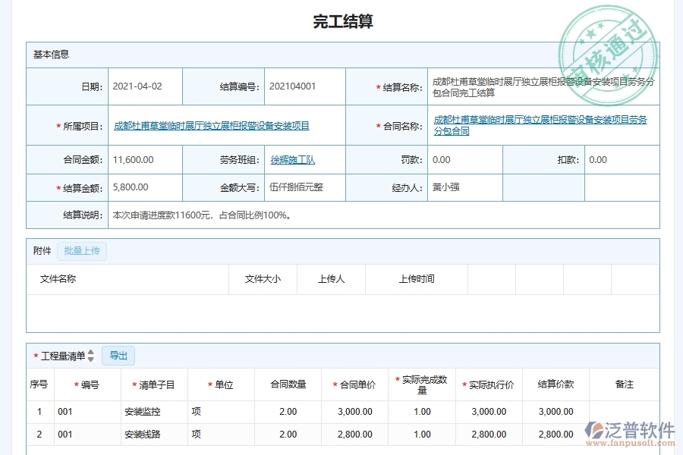Open the 所属项目 project link
Image resolution: width=683 pixels, height=455 pixels.
211,125
